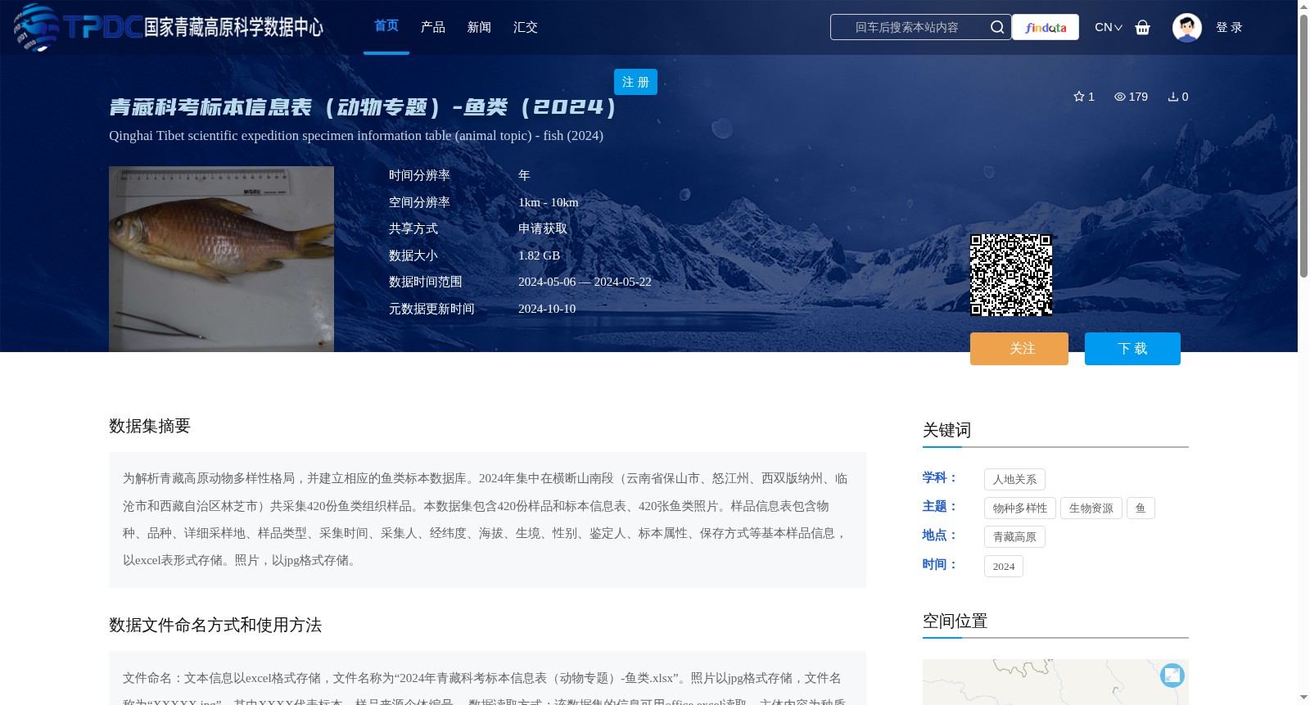This screenshot has height=705, width=1310.
Task: Click the user avatar icon
Action: click(1186, 27)
